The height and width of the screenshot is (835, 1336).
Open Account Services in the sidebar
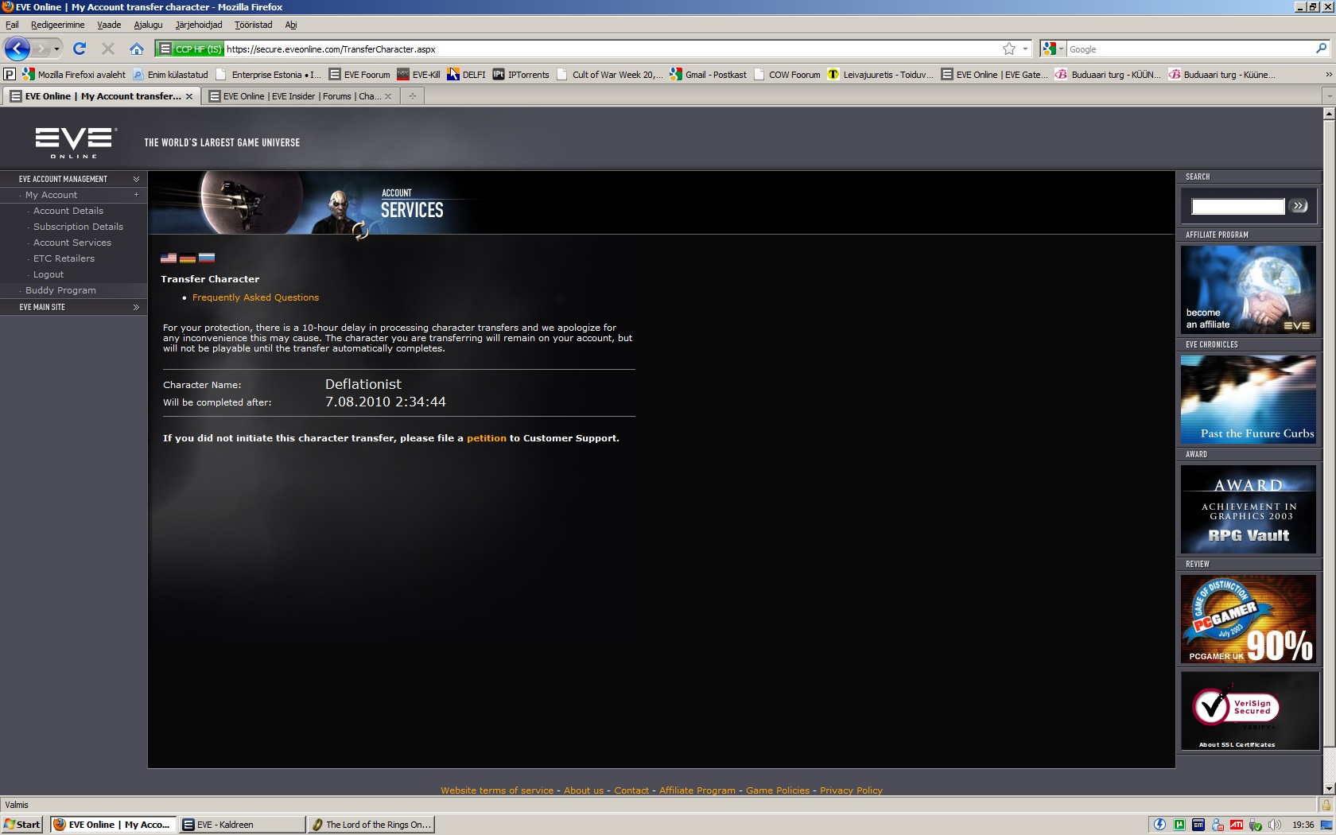pyautogui.click(x=72, y=243)
